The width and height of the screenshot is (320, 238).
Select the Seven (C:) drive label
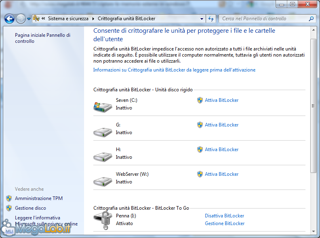click(126, 100)
